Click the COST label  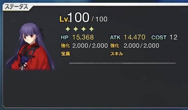point(159,37)
